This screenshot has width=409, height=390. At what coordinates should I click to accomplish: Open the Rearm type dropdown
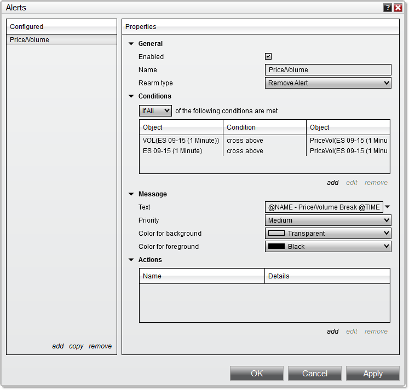pos(328,83)
